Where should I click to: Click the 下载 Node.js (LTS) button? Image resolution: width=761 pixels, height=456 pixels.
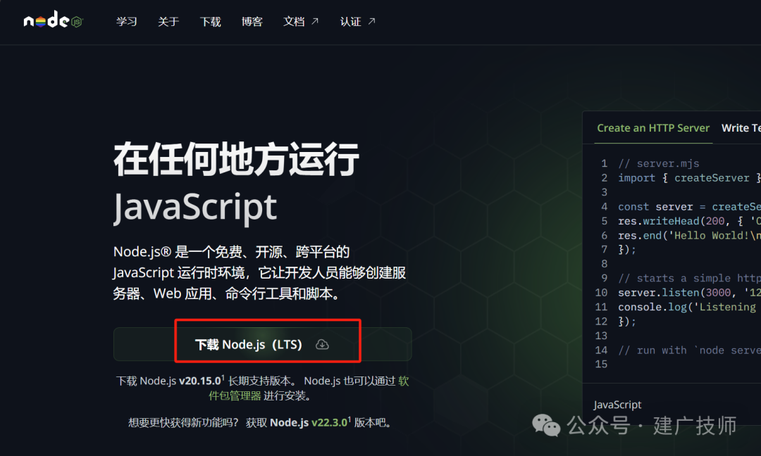(263, 344)
